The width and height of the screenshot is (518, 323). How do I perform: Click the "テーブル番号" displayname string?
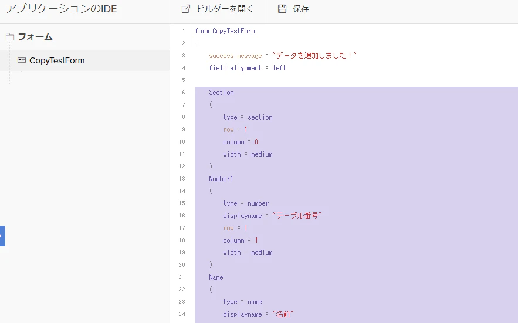pyautogui.click(x=297, y=216)
